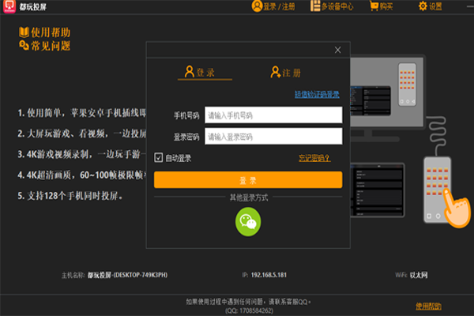This screenshot has width=474, height=316.
Task: Click the feature line 5. 支持128个手机同时投屏
Action: pyautogui.click(x=70, y=196)
